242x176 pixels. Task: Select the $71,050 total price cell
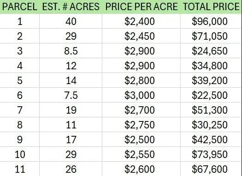211,36
